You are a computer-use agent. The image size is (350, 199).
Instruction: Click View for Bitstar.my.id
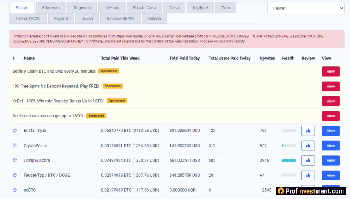[331, 131]
